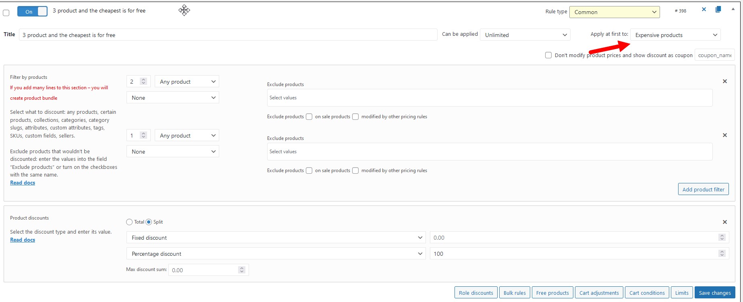Viewport: 743px width, 302px height.
Task: Select the Total radio option
Action: click(x=129, y=222)
